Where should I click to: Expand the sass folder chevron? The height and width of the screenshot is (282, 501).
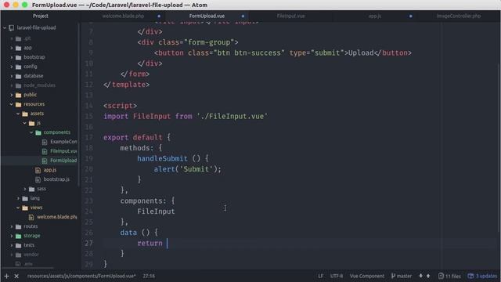[x=25, y=189]
